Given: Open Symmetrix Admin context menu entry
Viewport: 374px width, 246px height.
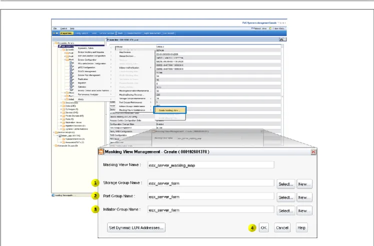Looking at the screenshot, I should pyautogui.click(x=94, y=48).
